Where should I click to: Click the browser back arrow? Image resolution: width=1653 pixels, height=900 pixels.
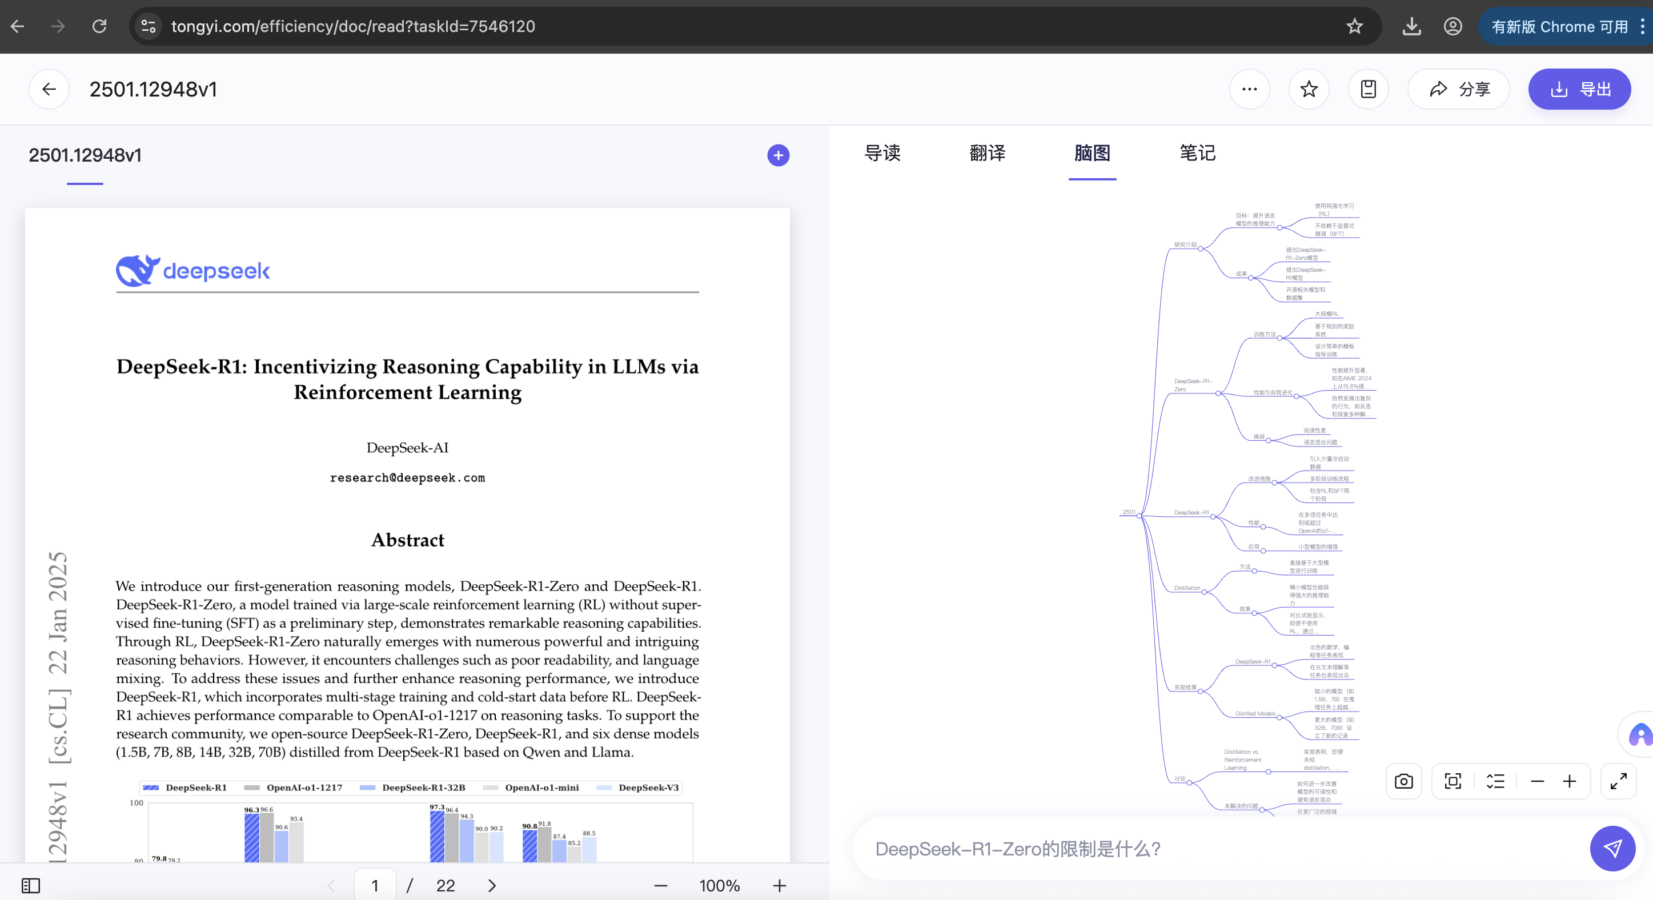point(17,26)
